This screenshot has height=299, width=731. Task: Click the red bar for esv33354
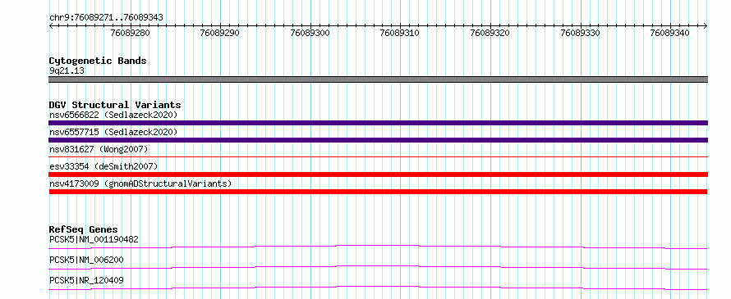click(378, 174)
